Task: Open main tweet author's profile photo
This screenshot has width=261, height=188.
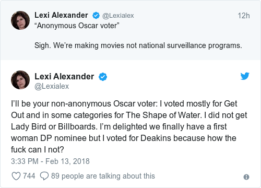Action: pos(20,80)
